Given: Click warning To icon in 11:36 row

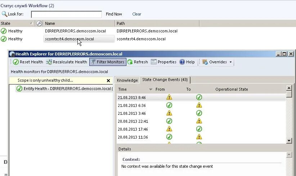Looking at the screenshot, I should [x=199, y=137].
